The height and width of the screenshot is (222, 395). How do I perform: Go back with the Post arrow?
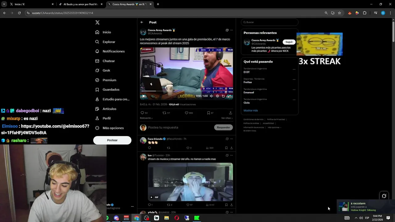[x=142, y=22]
